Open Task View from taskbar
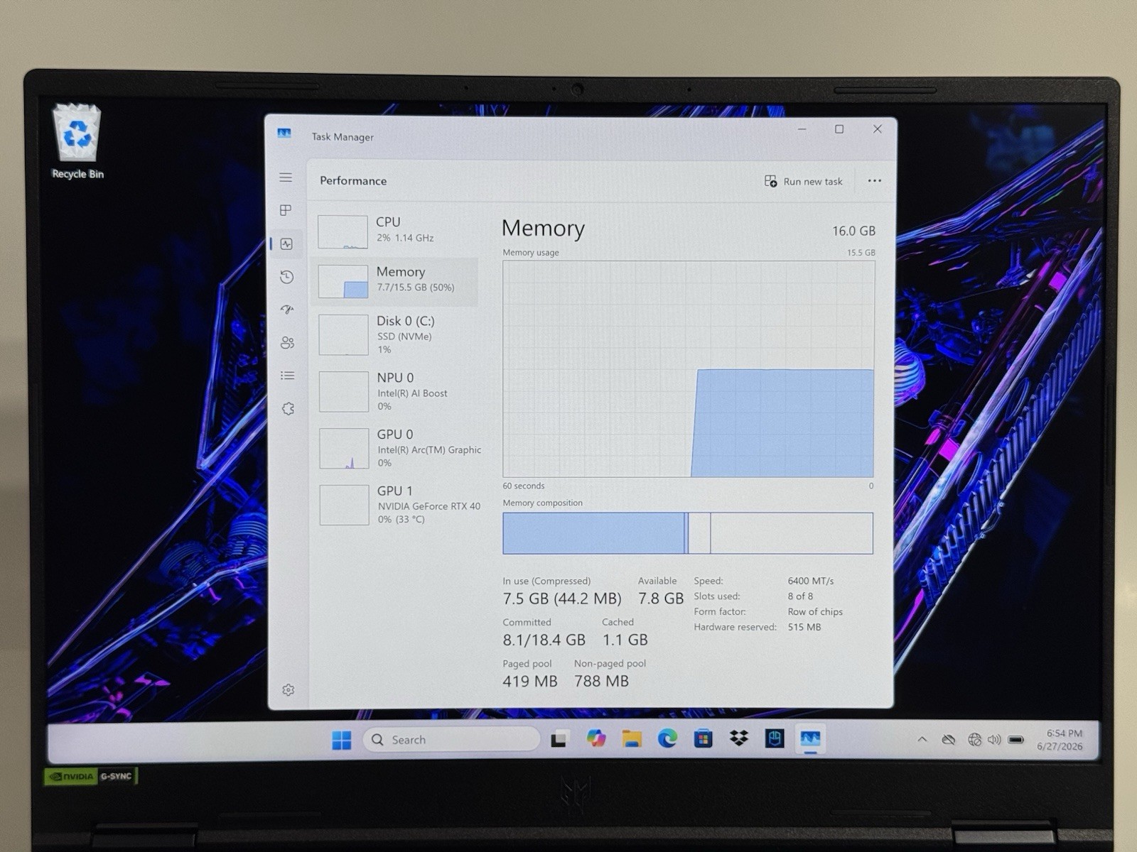Viewport: 1137px width, 852px height. tap(559, 740)
